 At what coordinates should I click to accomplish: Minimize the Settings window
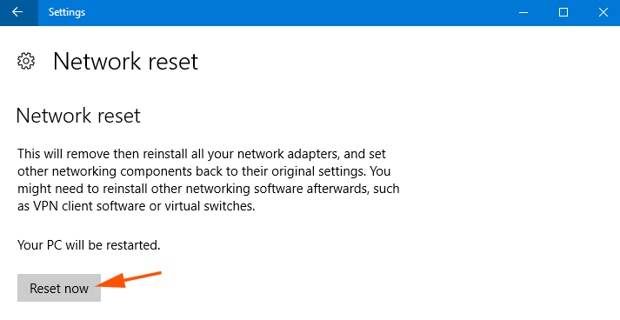pyautogui.click(x=523, y=12)
